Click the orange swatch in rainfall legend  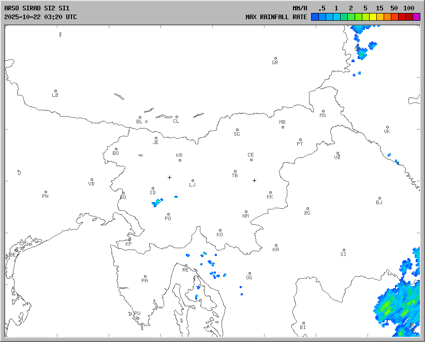[387, 17]
